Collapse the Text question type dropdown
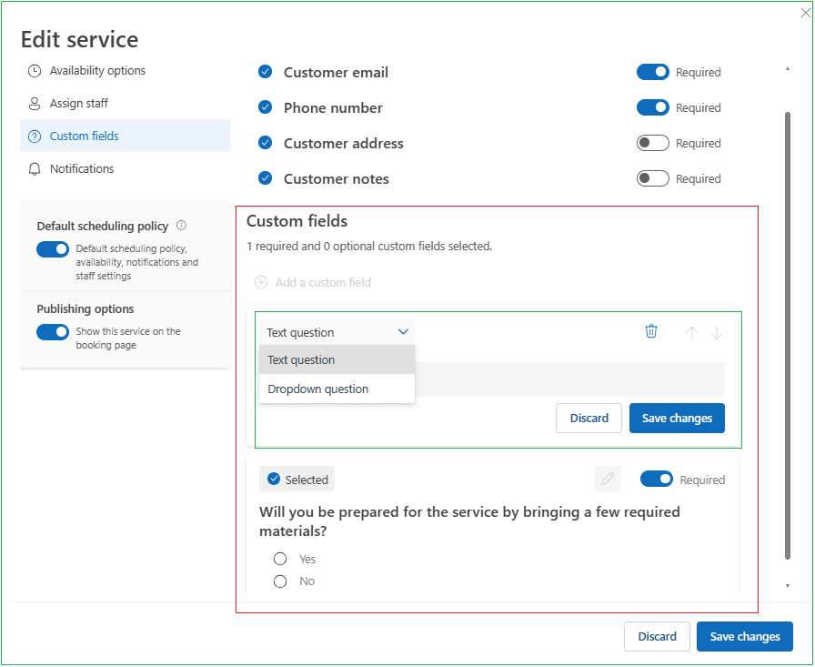The image size is (815, 667). click(337, 332)
